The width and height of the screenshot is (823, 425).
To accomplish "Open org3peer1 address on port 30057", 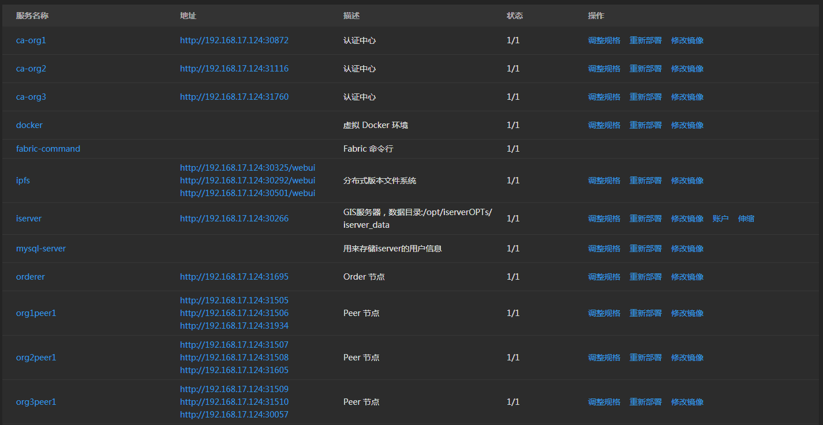I will (x=234, y=415).
